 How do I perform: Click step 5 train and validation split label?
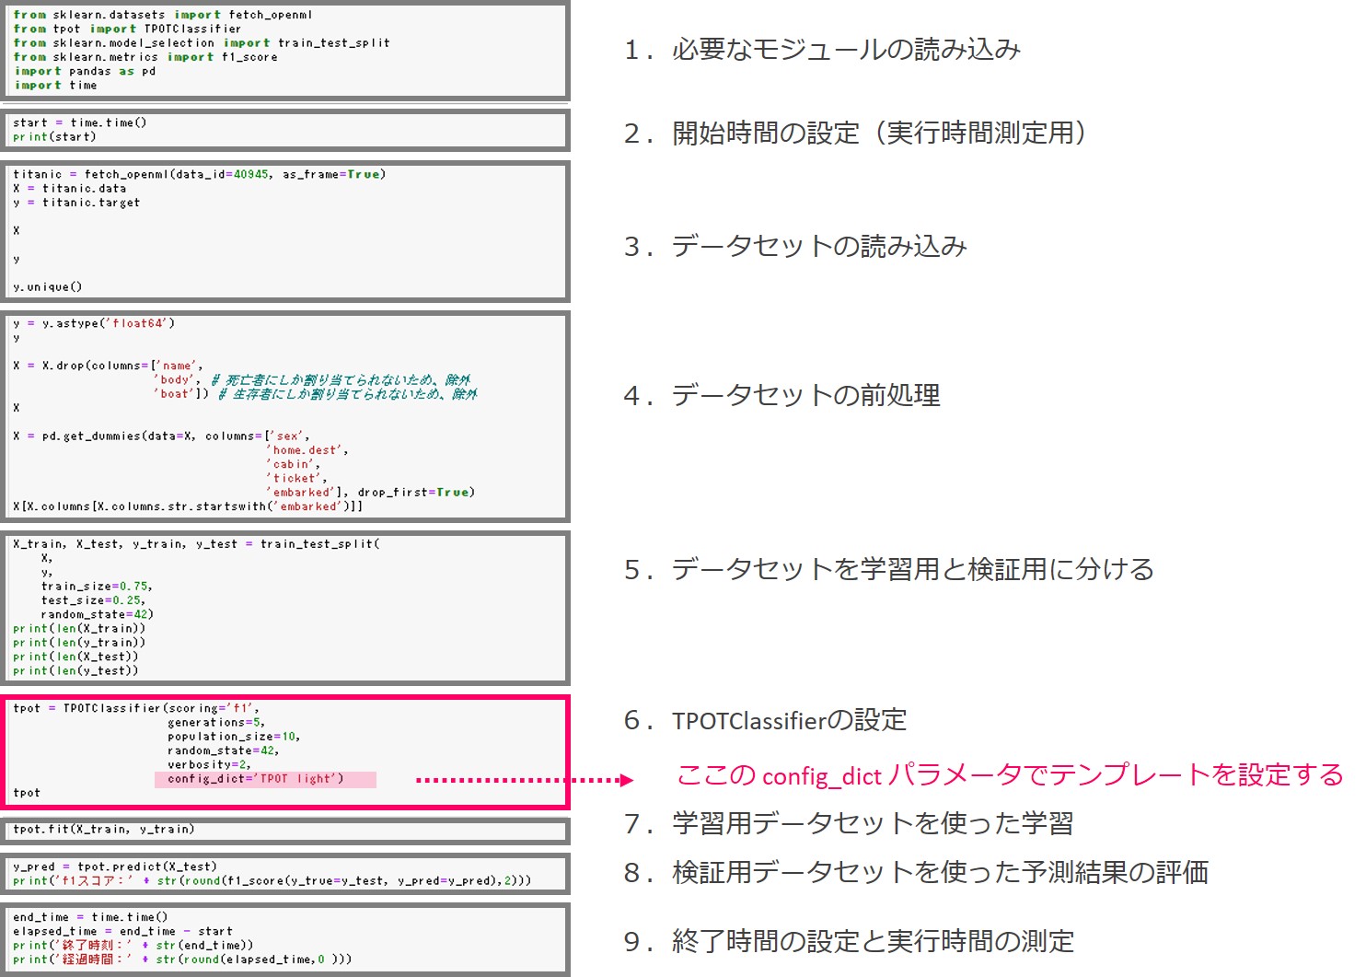coord(888,570)
